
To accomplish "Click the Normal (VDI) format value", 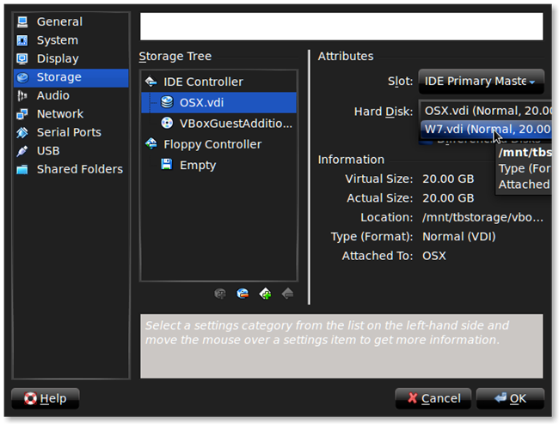I will [x=459, y=237].
